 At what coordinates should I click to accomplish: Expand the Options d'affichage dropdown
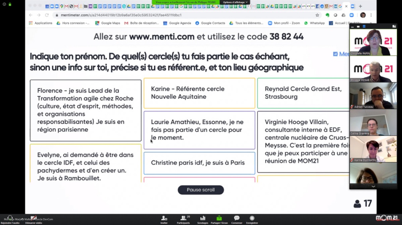click(x=235, y=2)
